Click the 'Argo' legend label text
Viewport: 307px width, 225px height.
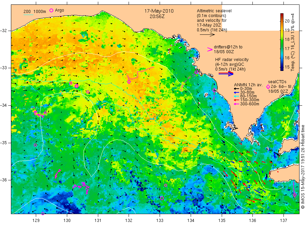tap(59, 10)
